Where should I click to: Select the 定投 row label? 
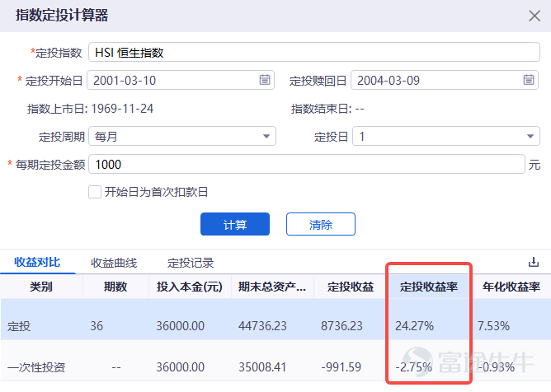tap(19, 326)
